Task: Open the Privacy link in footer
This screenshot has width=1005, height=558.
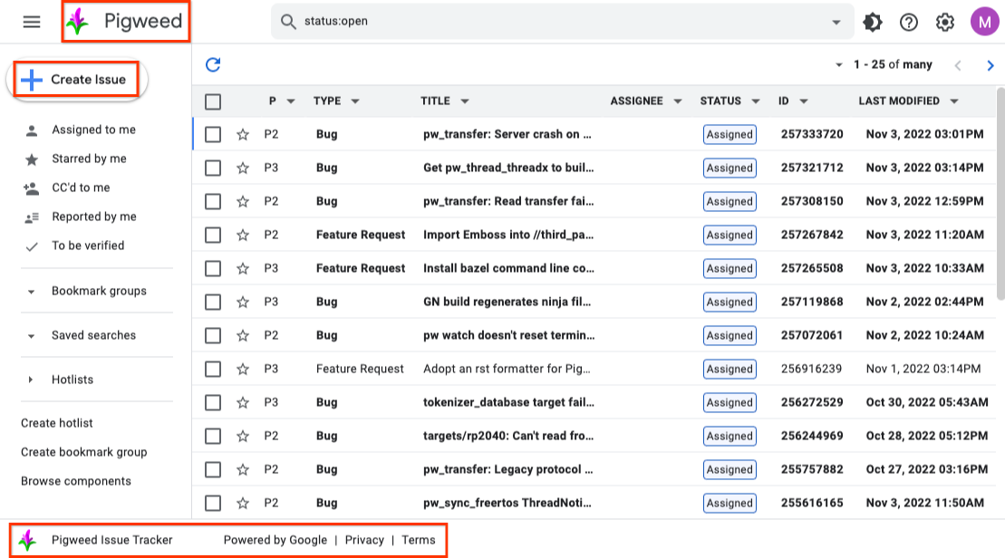Action: tap(364, 540)
